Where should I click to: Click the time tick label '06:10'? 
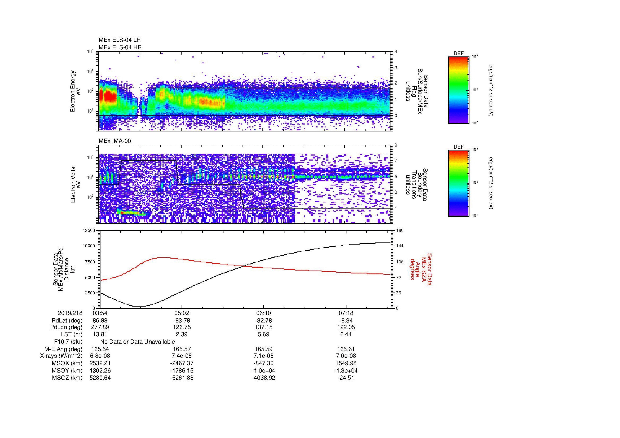click(263, 313)
